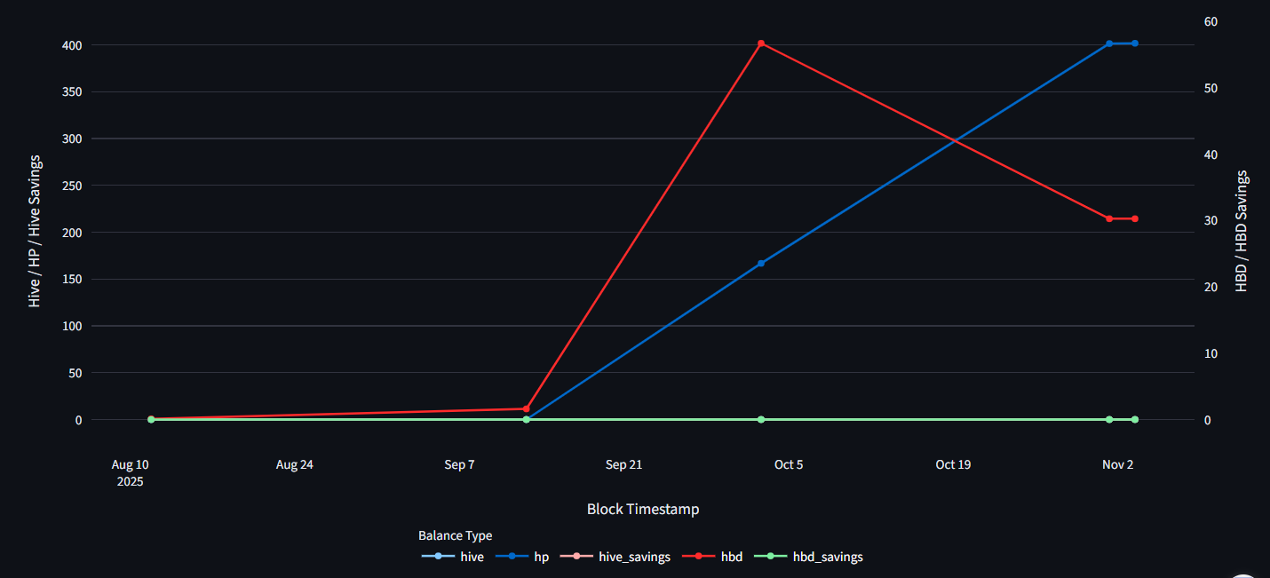Toggle the hive series via its legend entry

pyautogui.click(x=471, y=557)
